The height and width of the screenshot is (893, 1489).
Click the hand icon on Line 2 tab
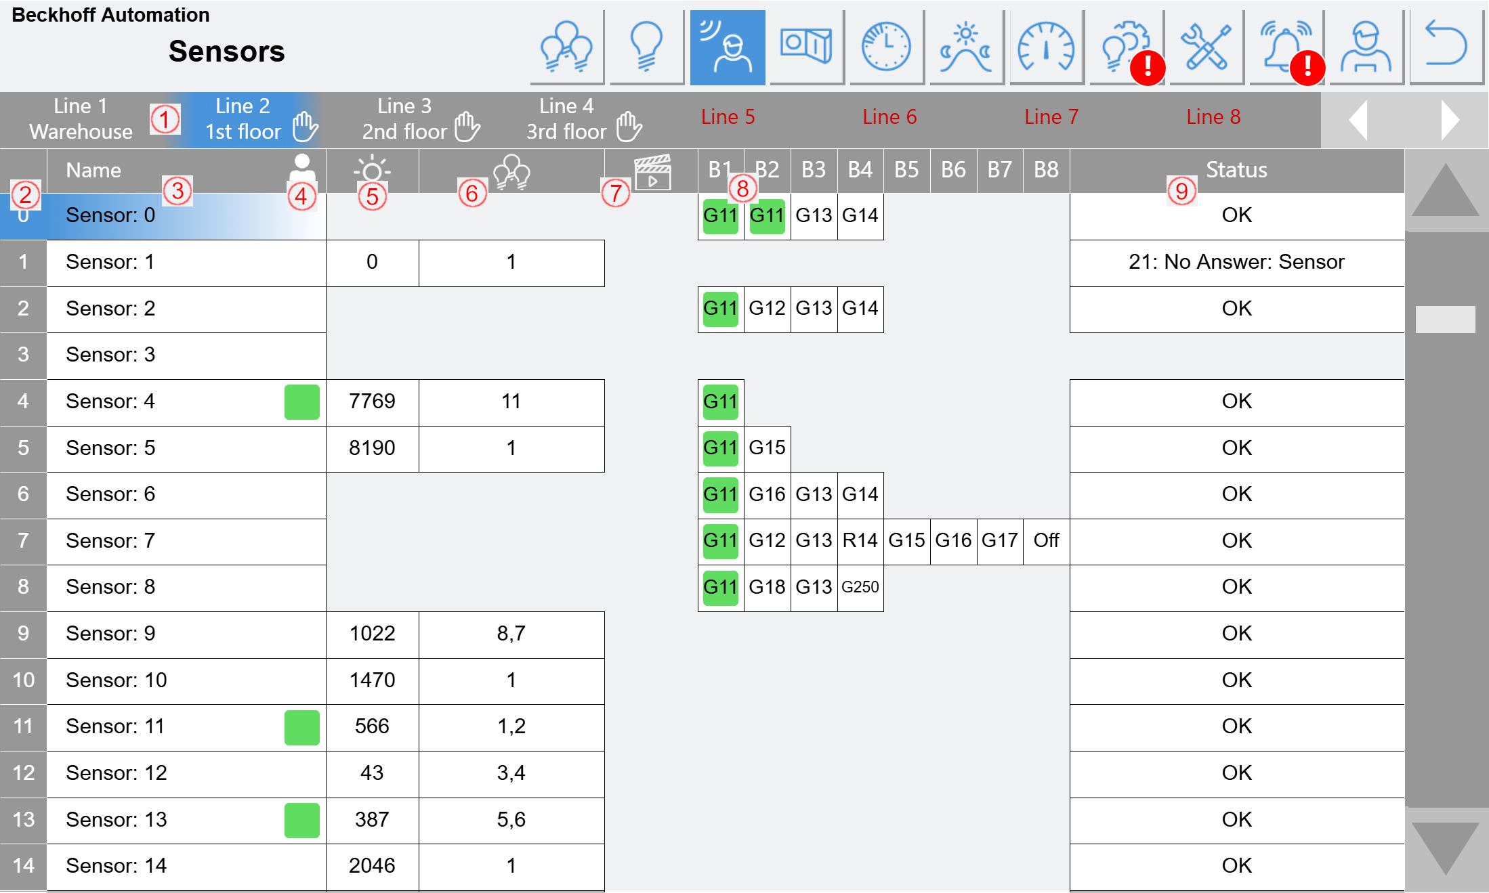pos(306,126)
